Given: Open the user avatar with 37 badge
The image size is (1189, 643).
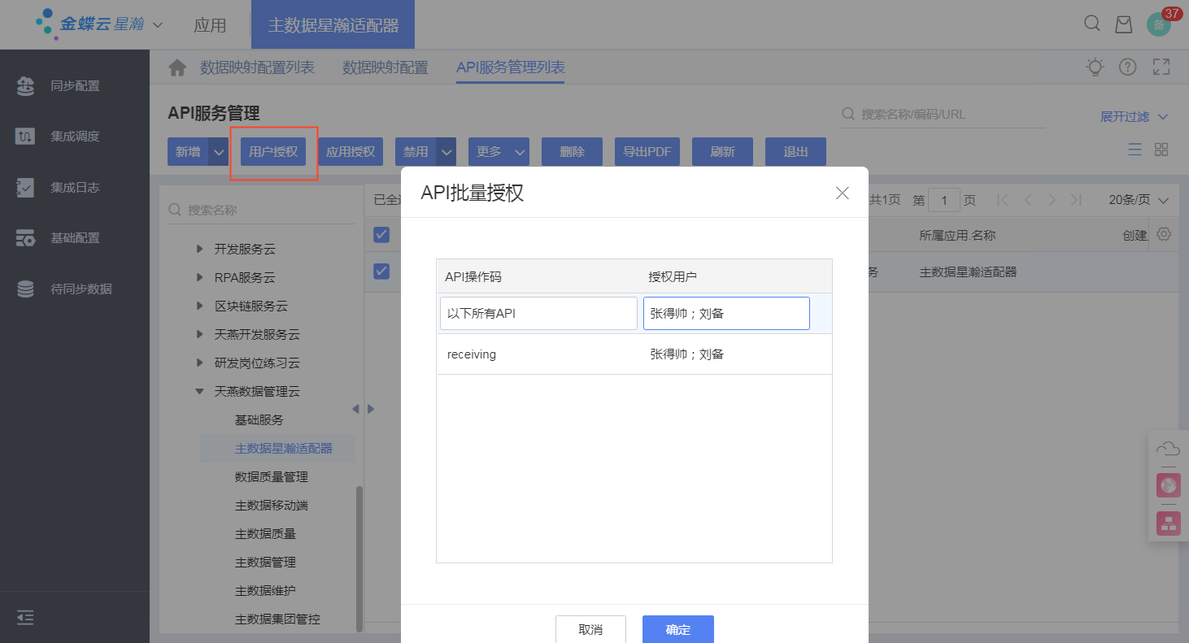Looking at the screenshot, I should [x=1159, y=24].
